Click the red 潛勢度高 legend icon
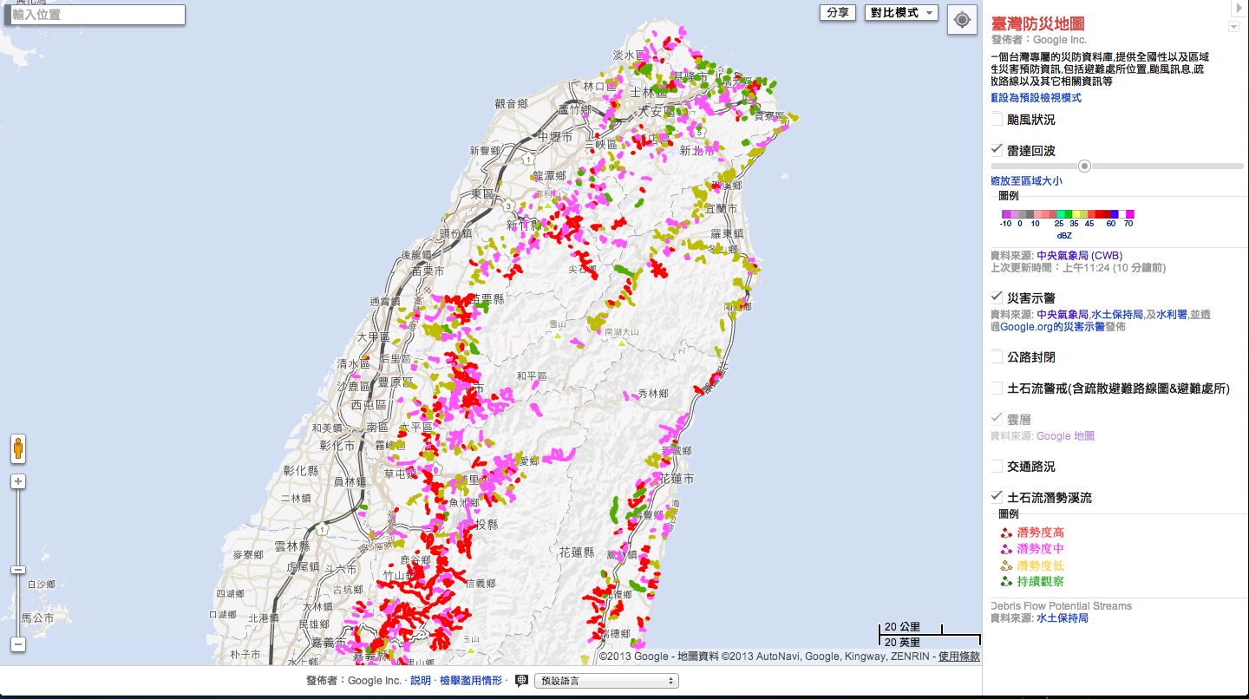1249x699 pixels. [1005, 532]
